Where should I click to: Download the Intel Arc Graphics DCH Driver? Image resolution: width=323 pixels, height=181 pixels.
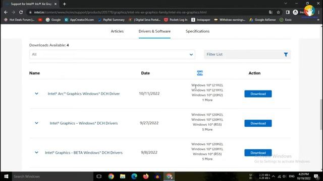(258, 94)
